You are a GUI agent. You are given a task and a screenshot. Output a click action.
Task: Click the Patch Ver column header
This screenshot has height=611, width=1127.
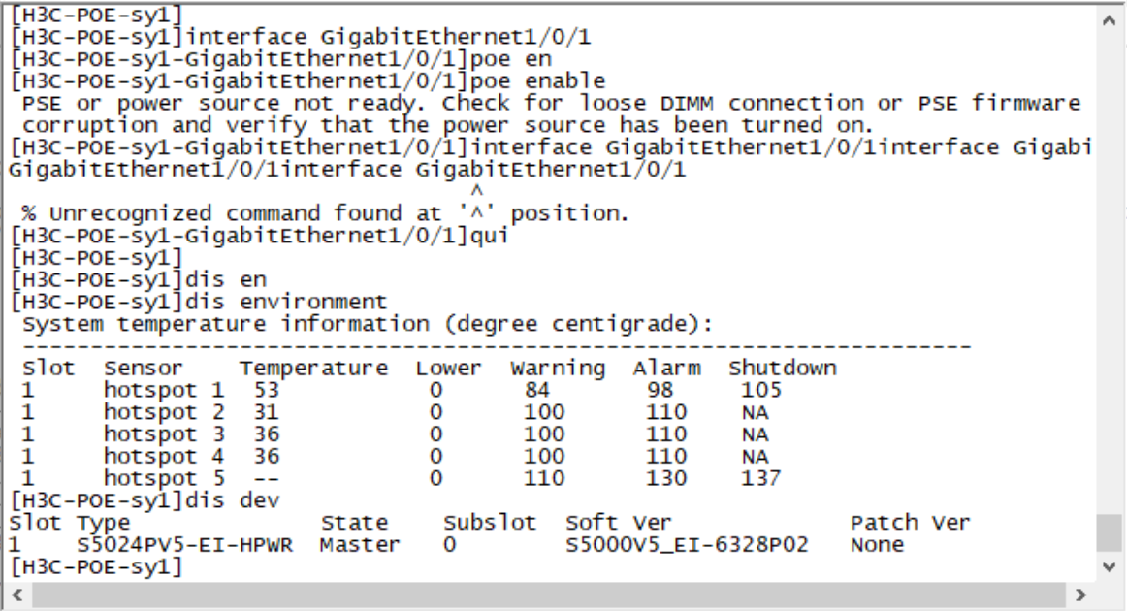[x=910, y=523]
